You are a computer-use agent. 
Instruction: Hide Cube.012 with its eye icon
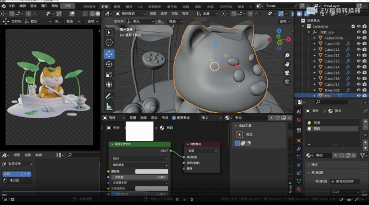click(358, 55)
